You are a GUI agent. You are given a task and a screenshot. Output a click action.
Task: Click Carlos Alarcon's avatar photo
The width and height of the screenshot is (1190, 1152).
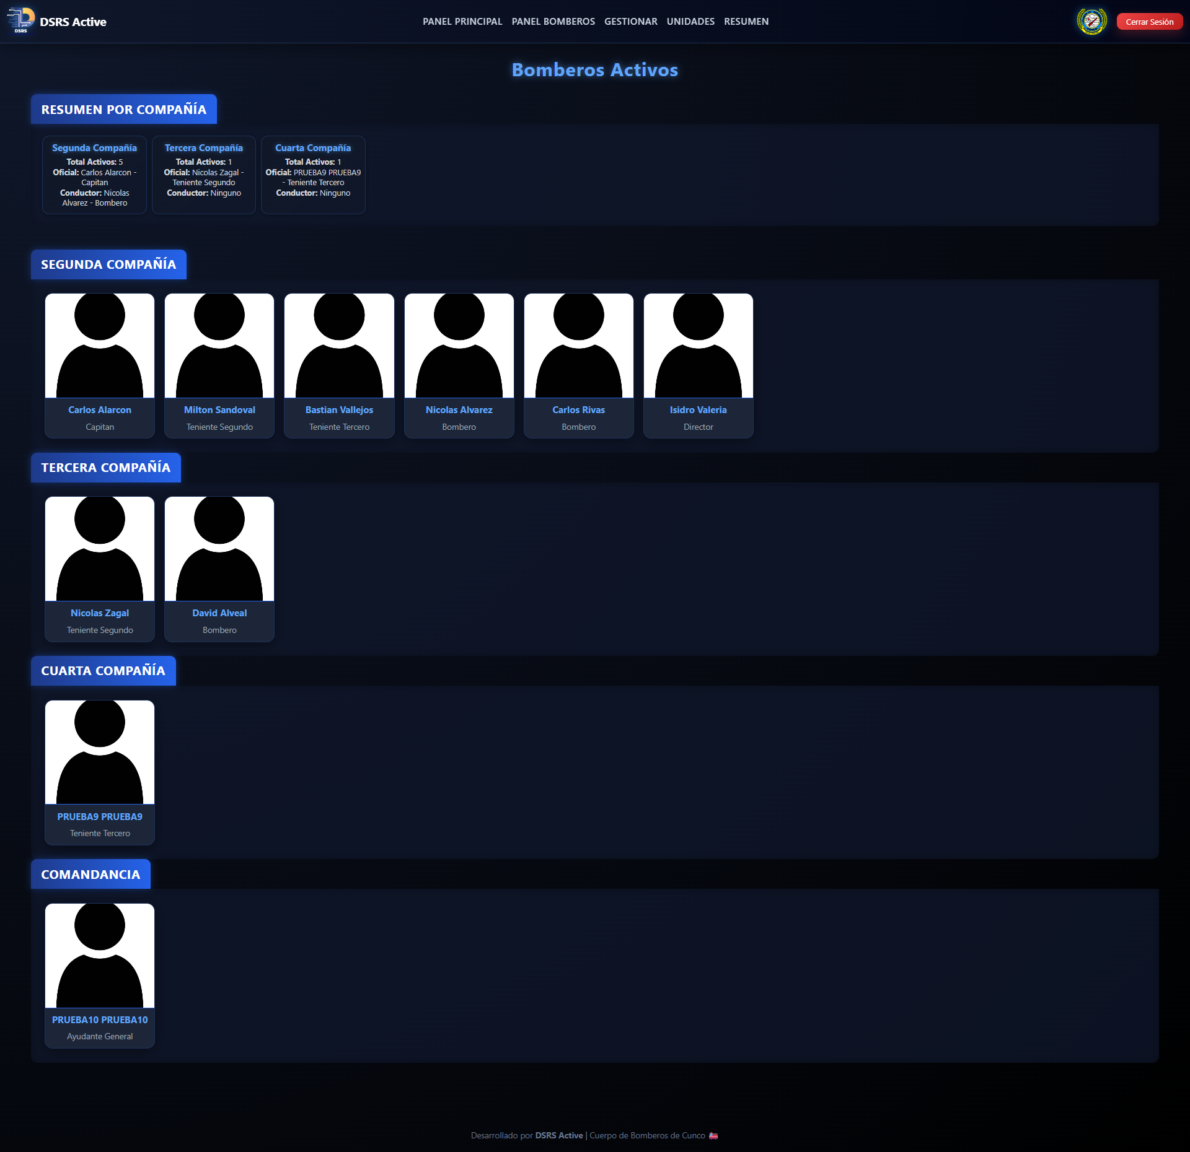click(100, 346)
